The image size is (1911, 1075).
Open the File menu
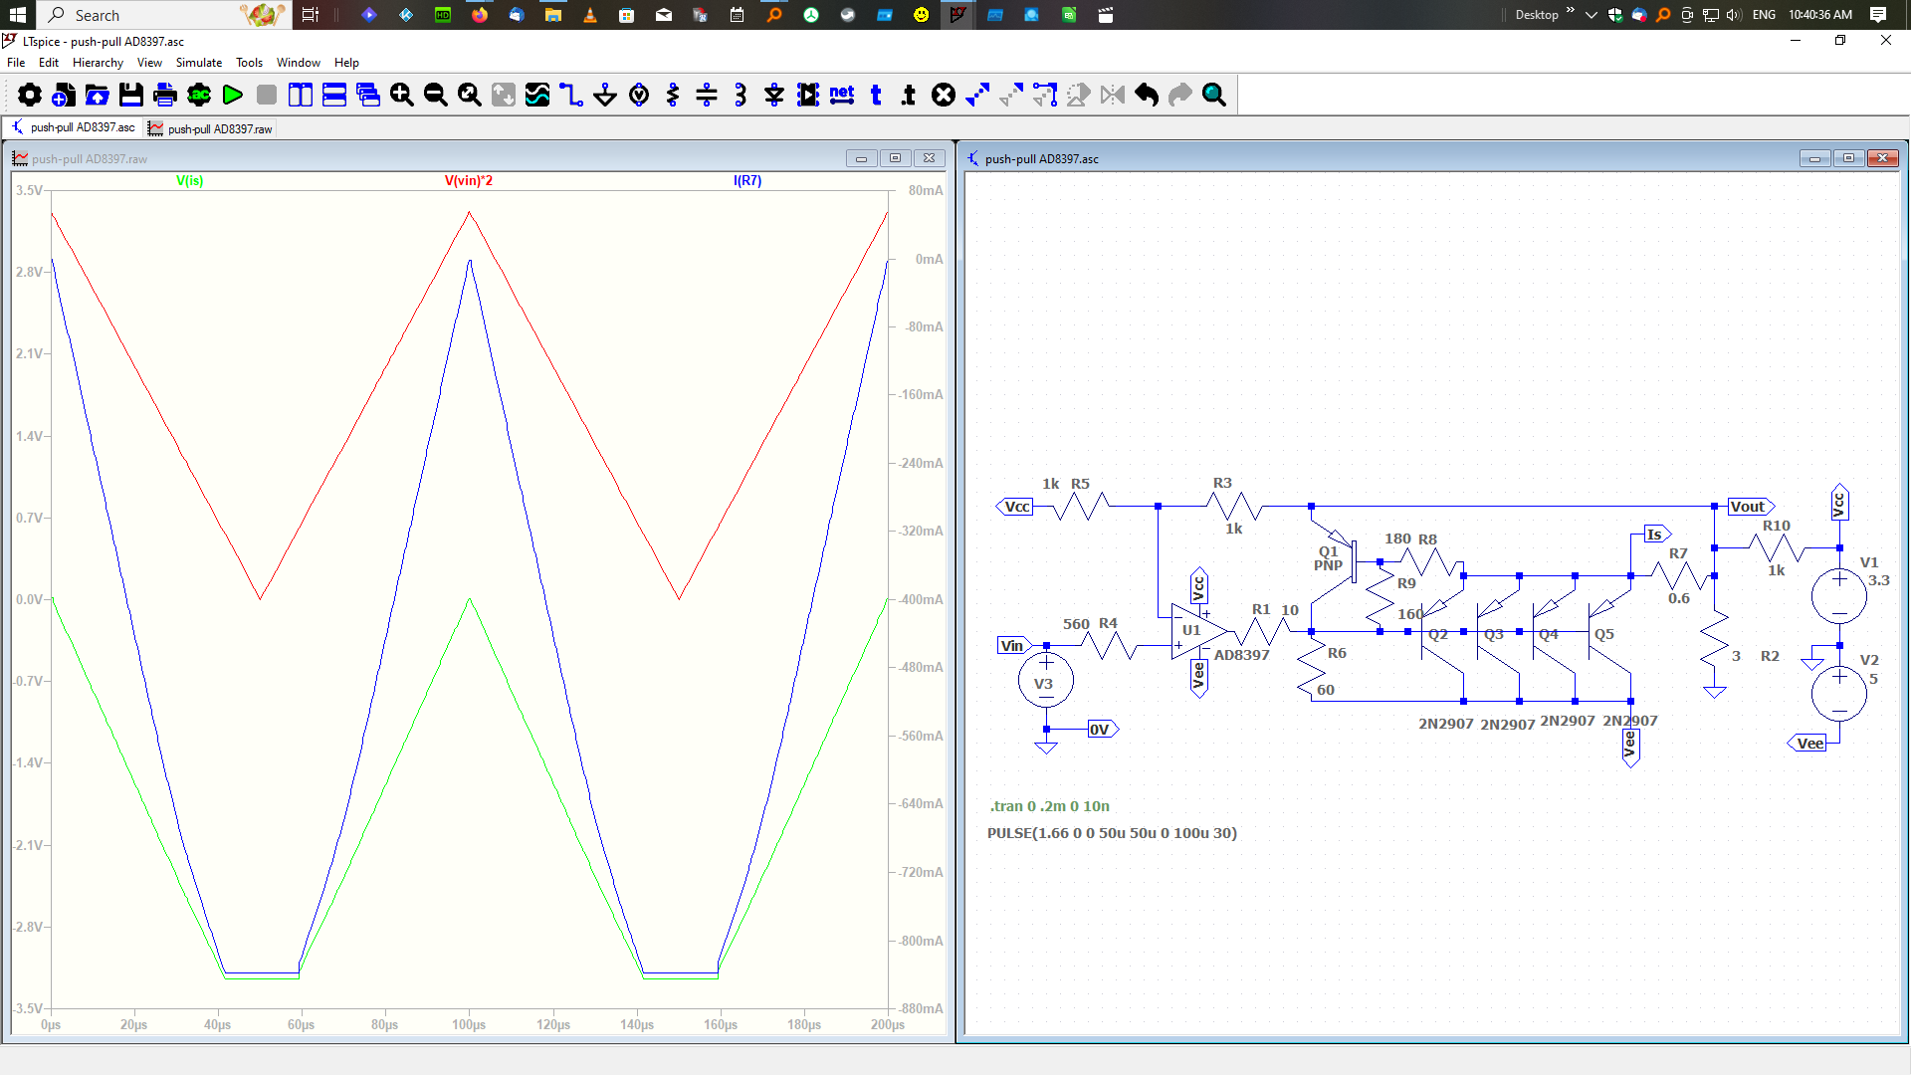click(16, 62)
